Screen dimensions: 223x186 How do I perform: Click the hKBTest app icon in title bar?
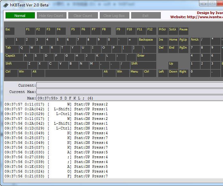tap(5, 5)
